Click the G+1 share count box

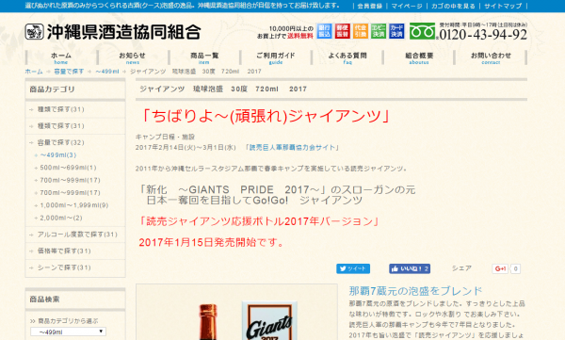tap(516, 268)
